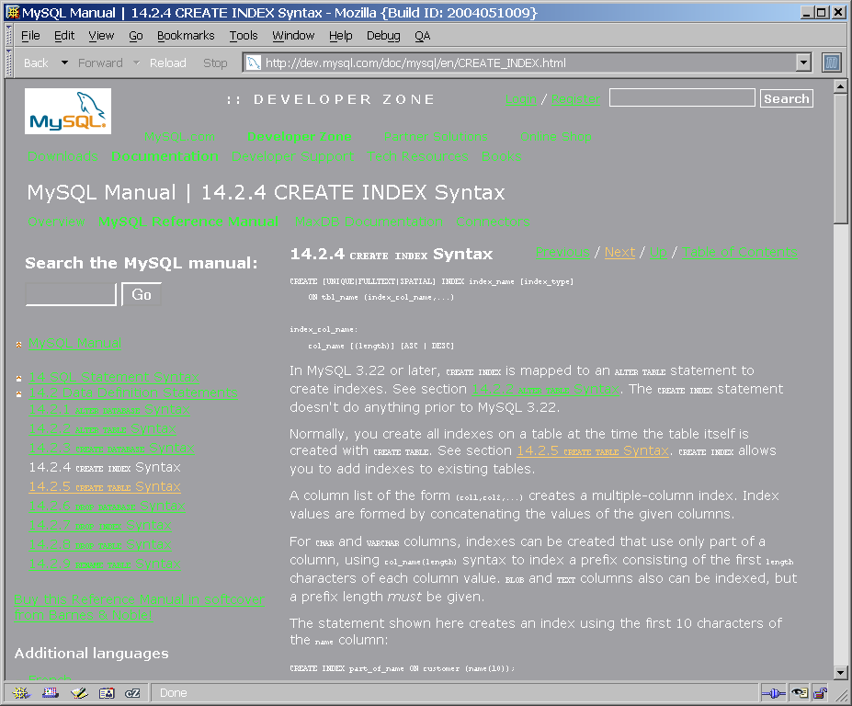Image resolution: width=852 pixels, height=706 pixels.
Task: Open Navigator from status bar component icon
Action: pos(20,692)
